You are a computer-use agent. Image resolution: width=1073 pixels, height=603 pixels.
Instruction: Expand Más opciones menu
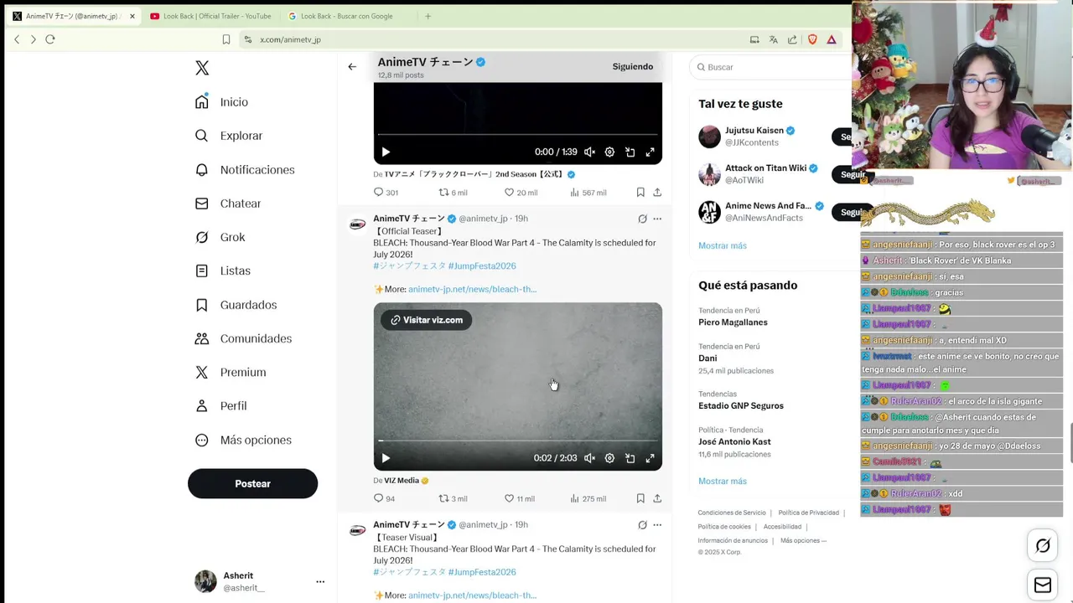243,440
